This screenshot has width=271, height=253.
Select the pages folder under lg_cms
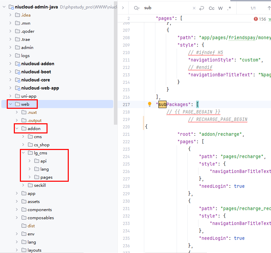46,177
